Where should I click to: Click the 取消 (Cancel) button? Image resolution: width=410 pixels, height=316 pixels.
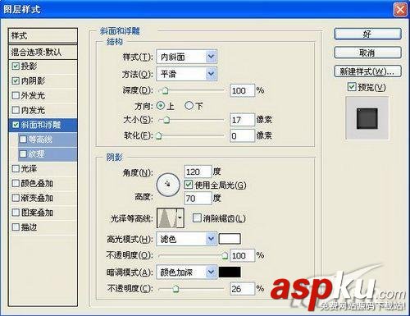tap(367, 53)
